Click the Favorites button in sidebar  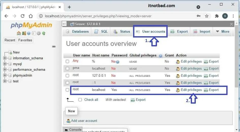pyautogui.click(x=25, y=40)
